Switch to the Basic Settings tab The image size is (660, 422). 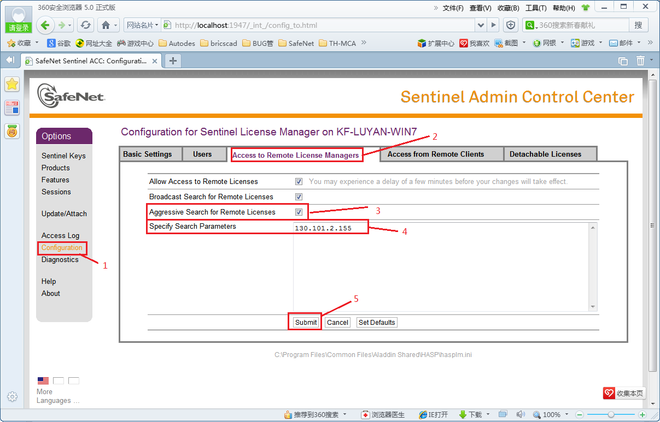pos(151,154)
